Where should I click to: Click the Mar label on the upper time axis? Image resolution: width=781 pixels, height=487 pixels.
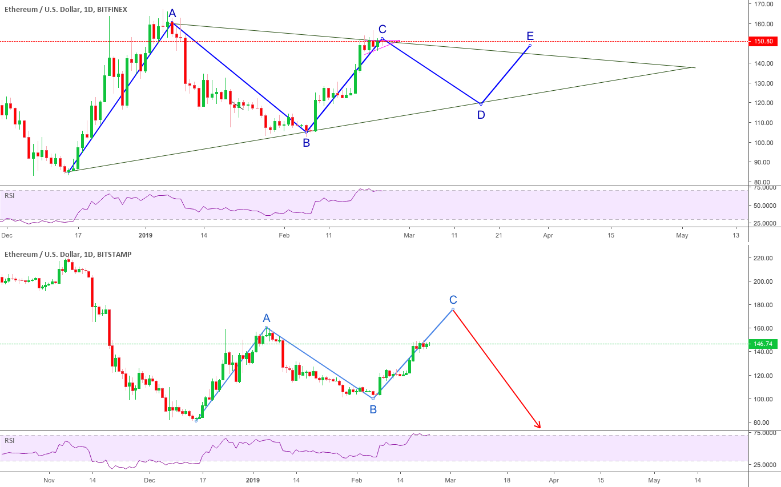pos(409,235)
